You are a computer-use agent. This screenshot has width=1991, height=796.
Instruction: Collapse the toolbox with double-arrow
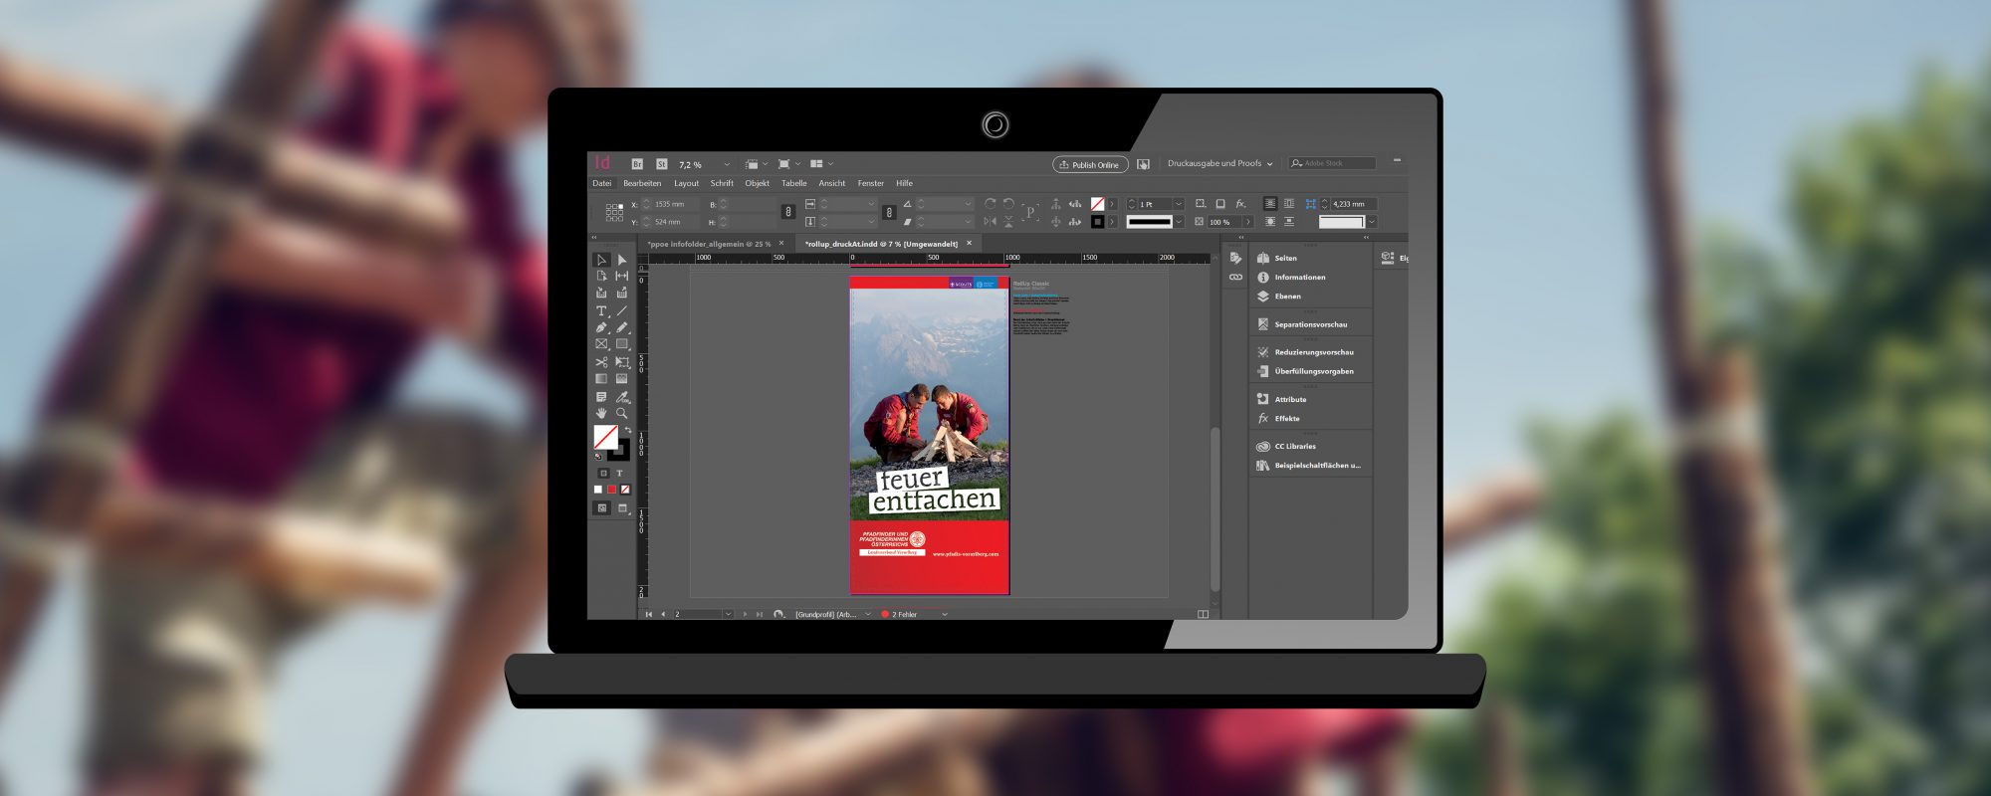(594, 238)
